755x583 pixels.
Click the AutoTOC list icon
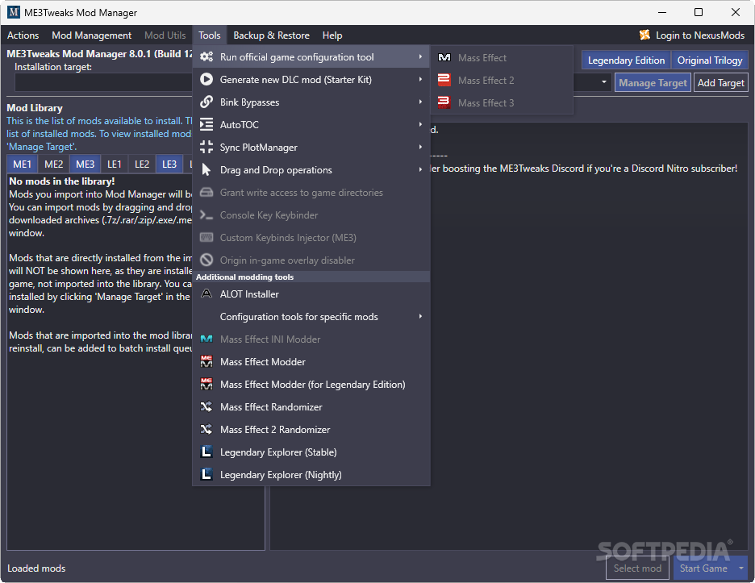(206, 125)
